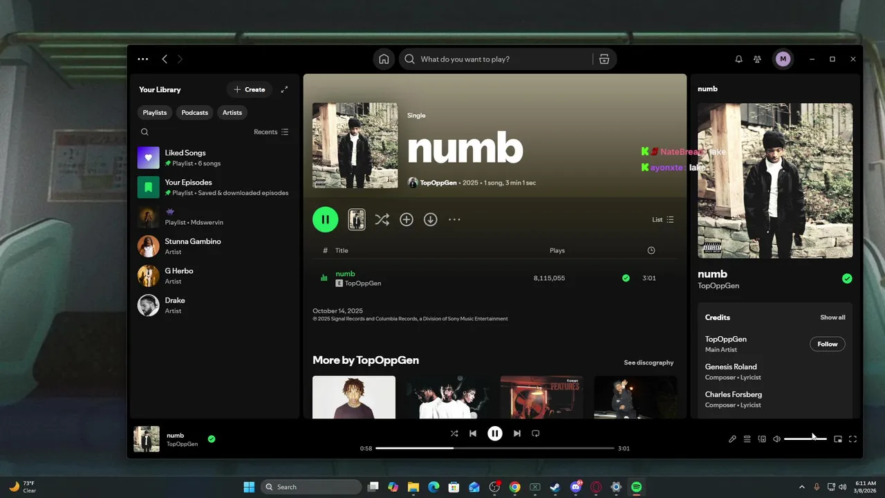Filter library by Playlists

155,113
